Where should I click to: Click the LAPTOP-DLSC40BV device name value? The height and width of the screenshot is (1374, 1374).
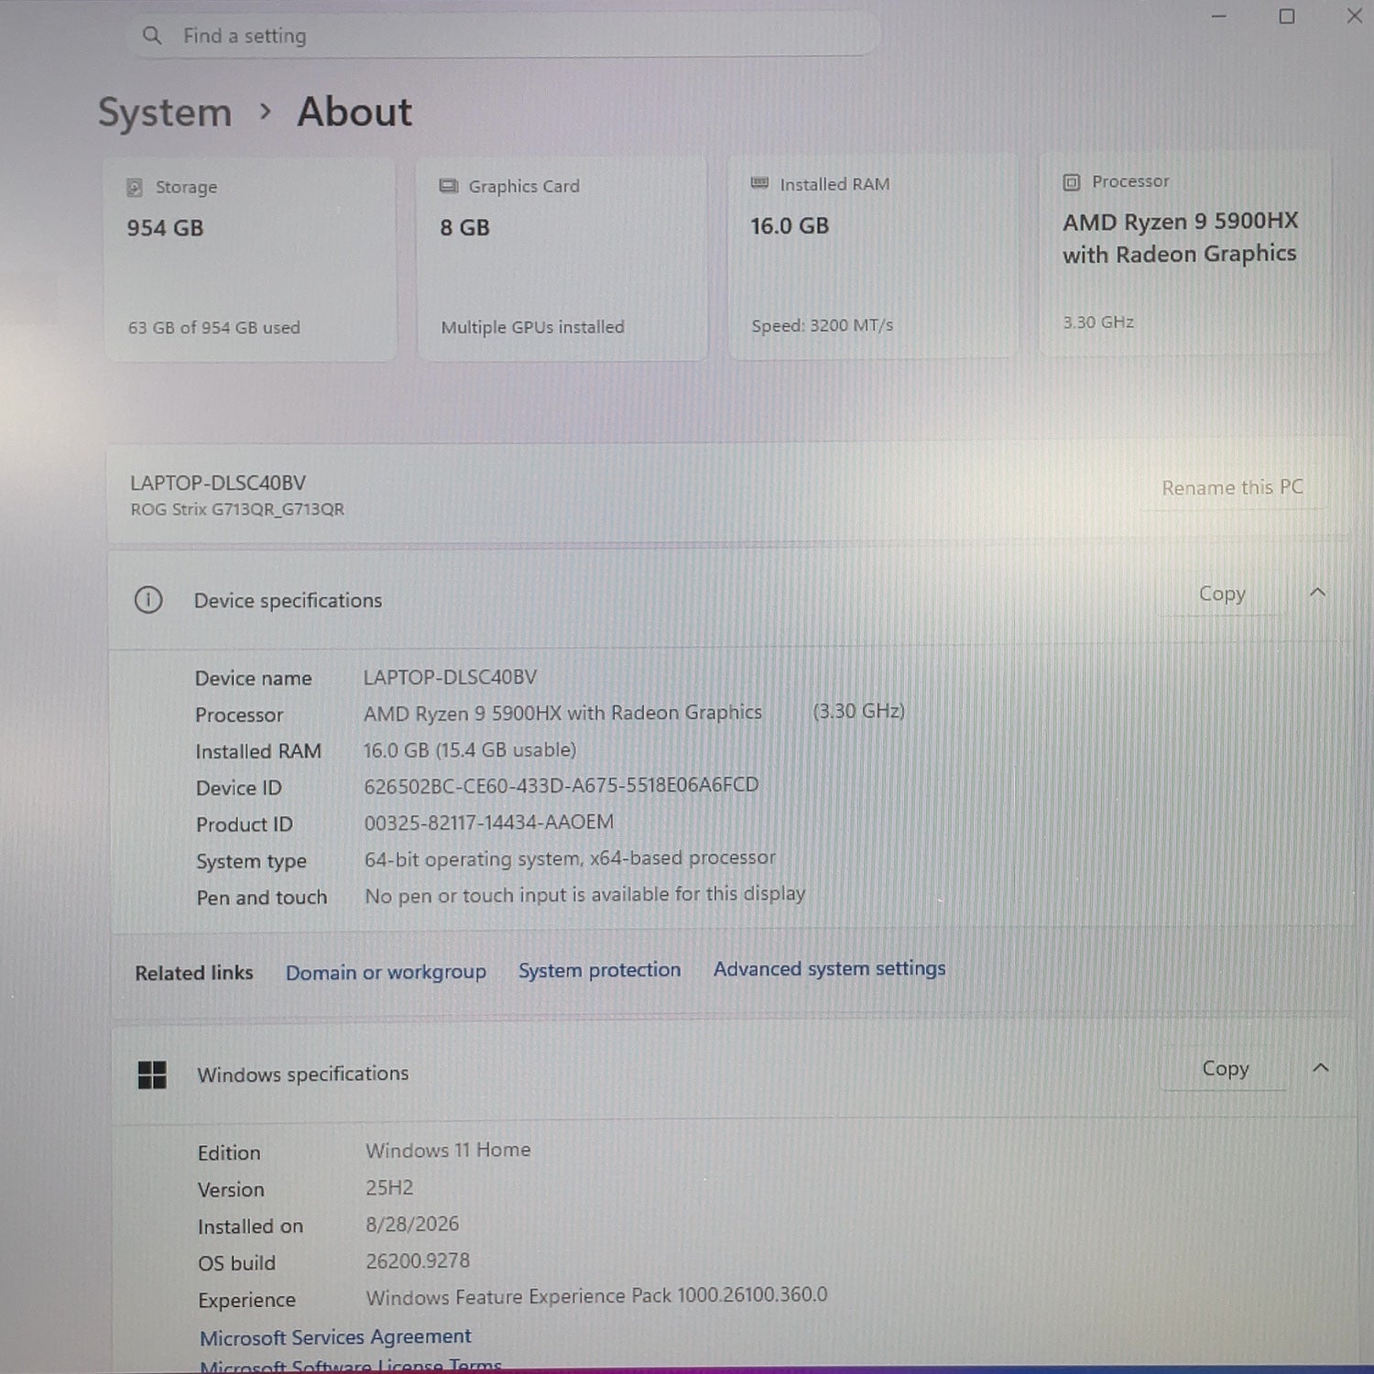[450, 677]
